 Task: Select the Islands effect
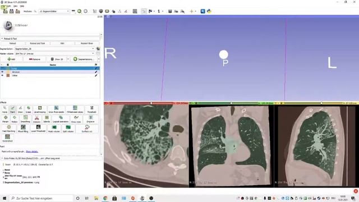(47, 119)
